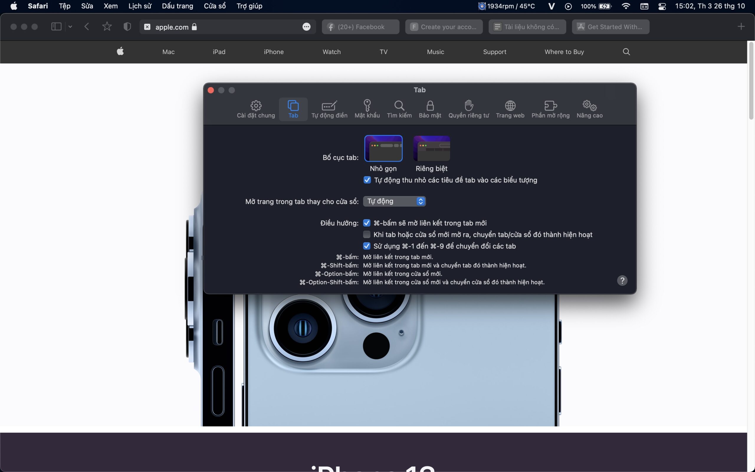
Task: Add a new tab with plus button
Action: tap(741, 27)
